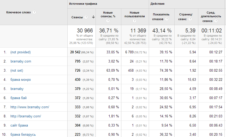Select keyword брама монро
The height and width of the screenshot is (137, 226).
pyautogui.click(x=20, y=80)
